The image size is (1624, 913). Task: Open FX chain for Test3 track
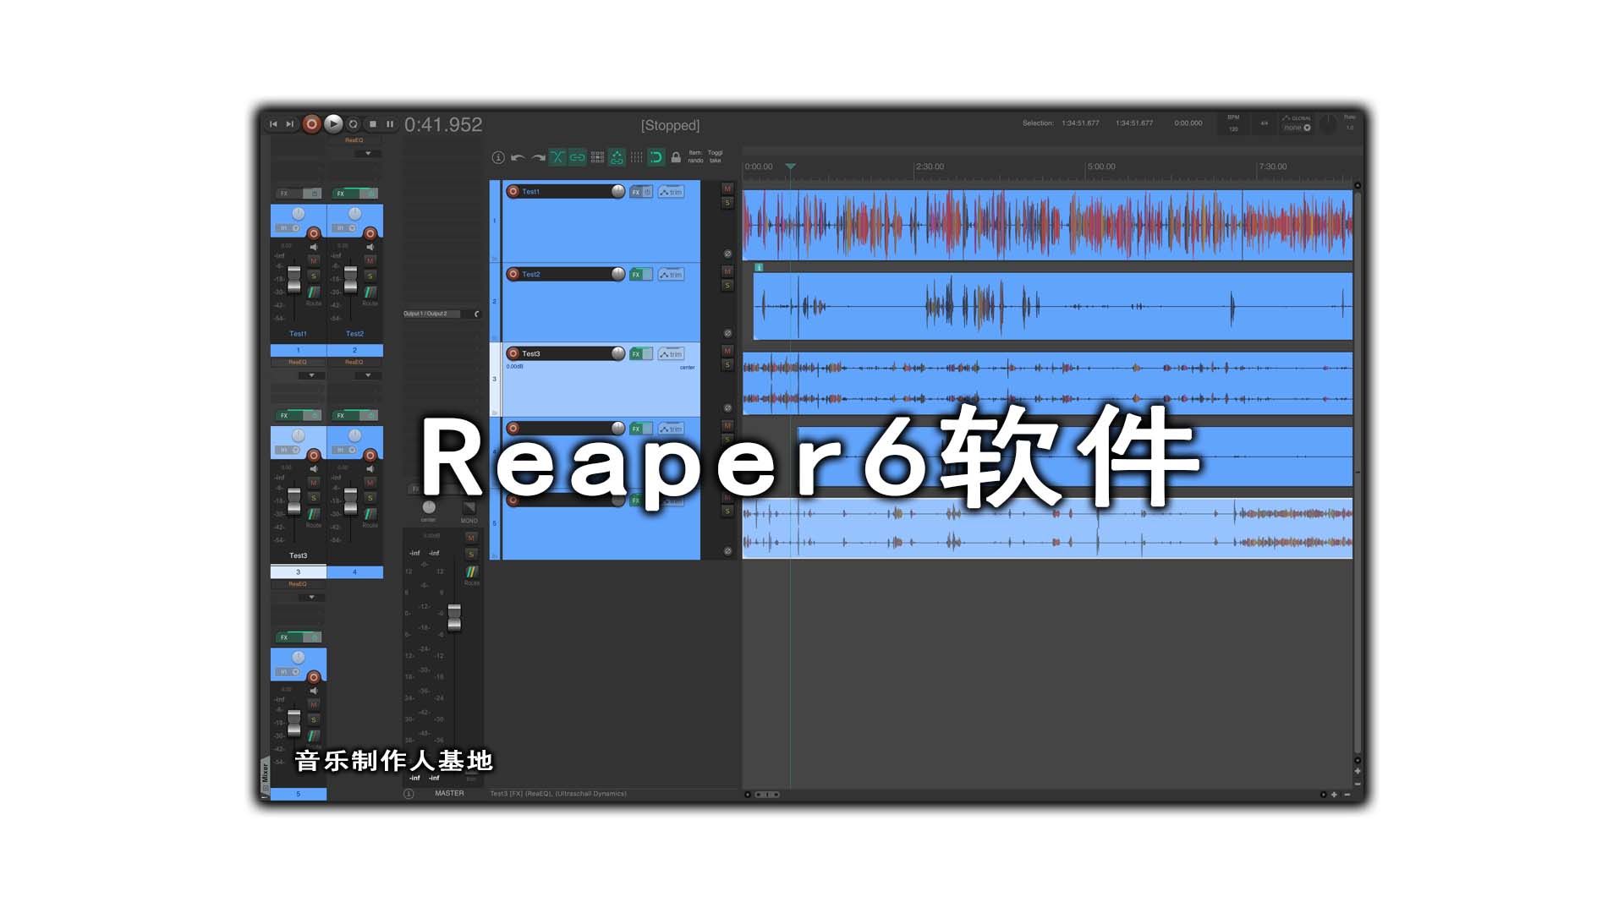pos(636,354)
